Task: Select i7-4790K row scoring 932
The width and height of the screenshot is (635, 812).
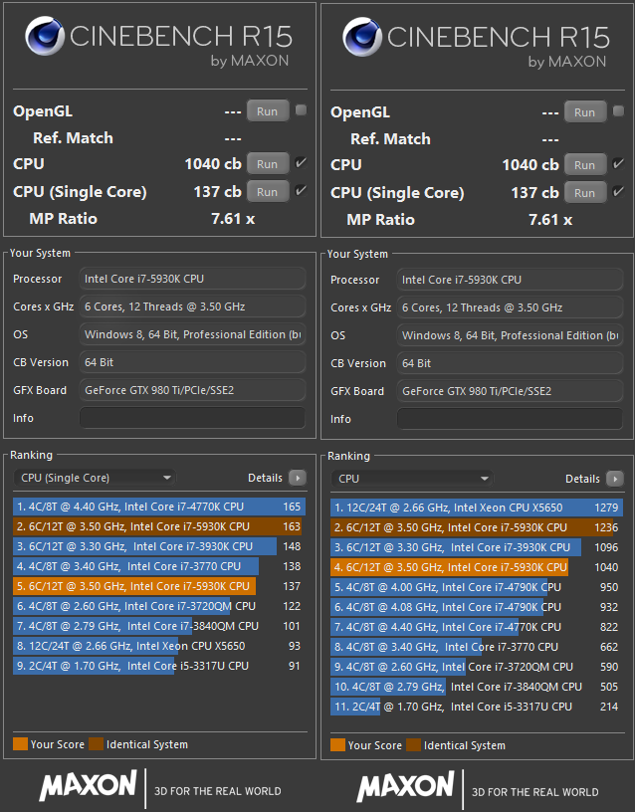Action: [477, 607]
